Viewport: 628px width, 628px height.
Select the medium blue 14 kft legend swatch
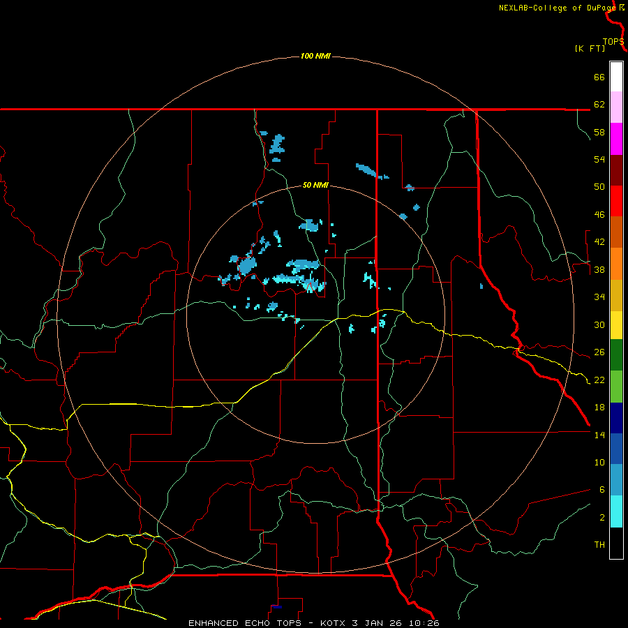[x=616, y=449]
